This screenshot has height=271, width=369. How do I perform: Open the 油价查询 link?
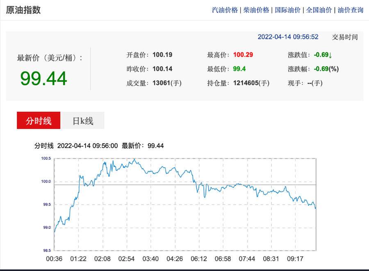351,10
